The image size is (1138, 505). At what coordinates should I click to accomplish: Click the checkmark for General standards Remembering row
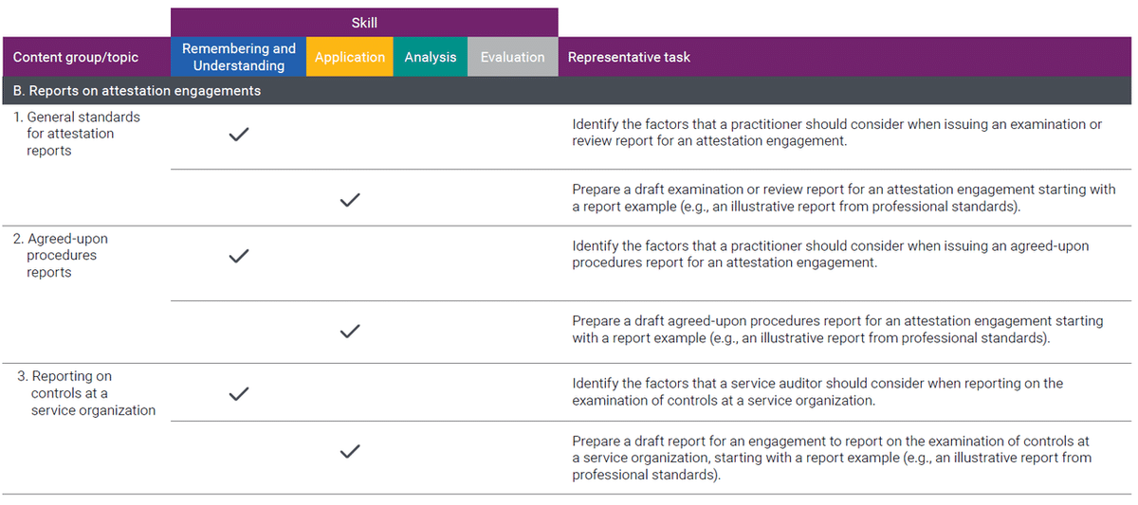239,135
